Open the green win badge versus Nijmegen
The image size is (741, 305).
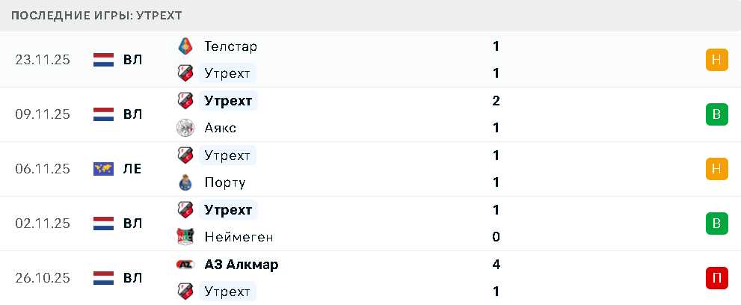point(716,224)
